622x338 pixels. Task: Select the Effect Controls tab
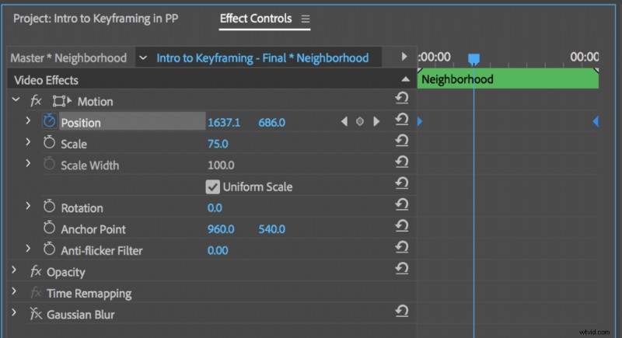(256, 19)
